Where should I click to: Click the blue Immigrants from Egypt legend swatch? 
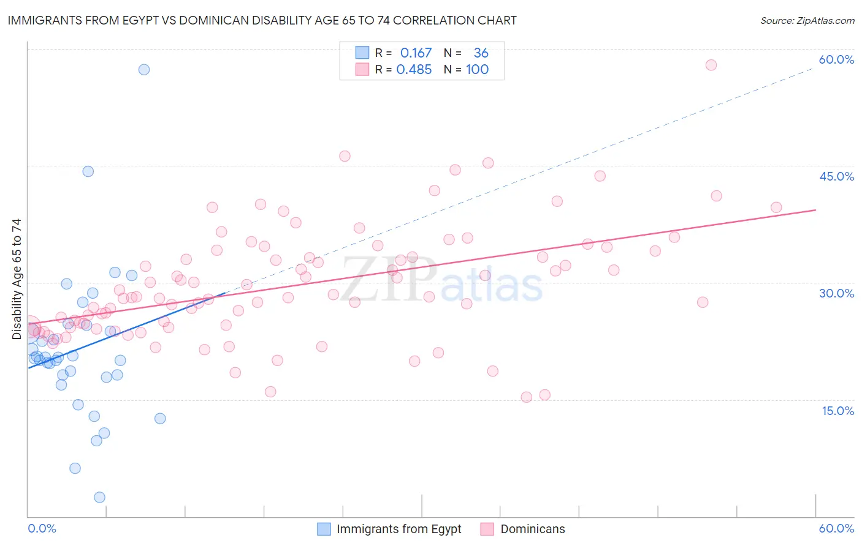[324, 529]
